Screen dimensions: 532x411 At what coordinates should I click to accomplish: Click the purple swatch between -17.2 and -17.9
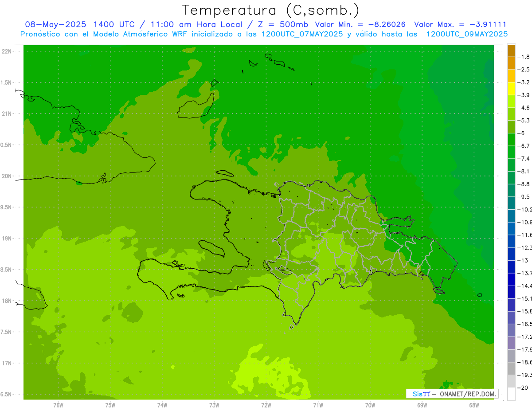tap(511, 343)
